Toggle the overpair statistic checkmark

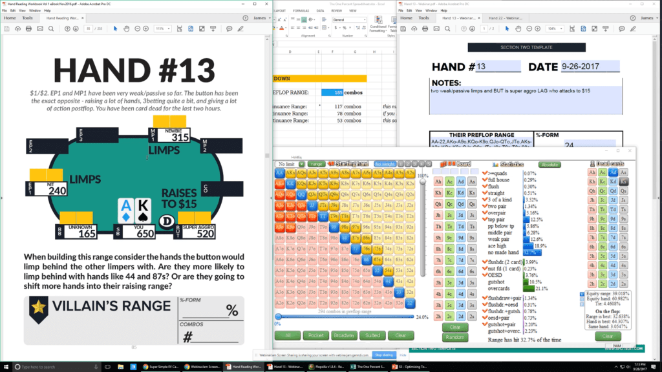[x=484, y=213]
